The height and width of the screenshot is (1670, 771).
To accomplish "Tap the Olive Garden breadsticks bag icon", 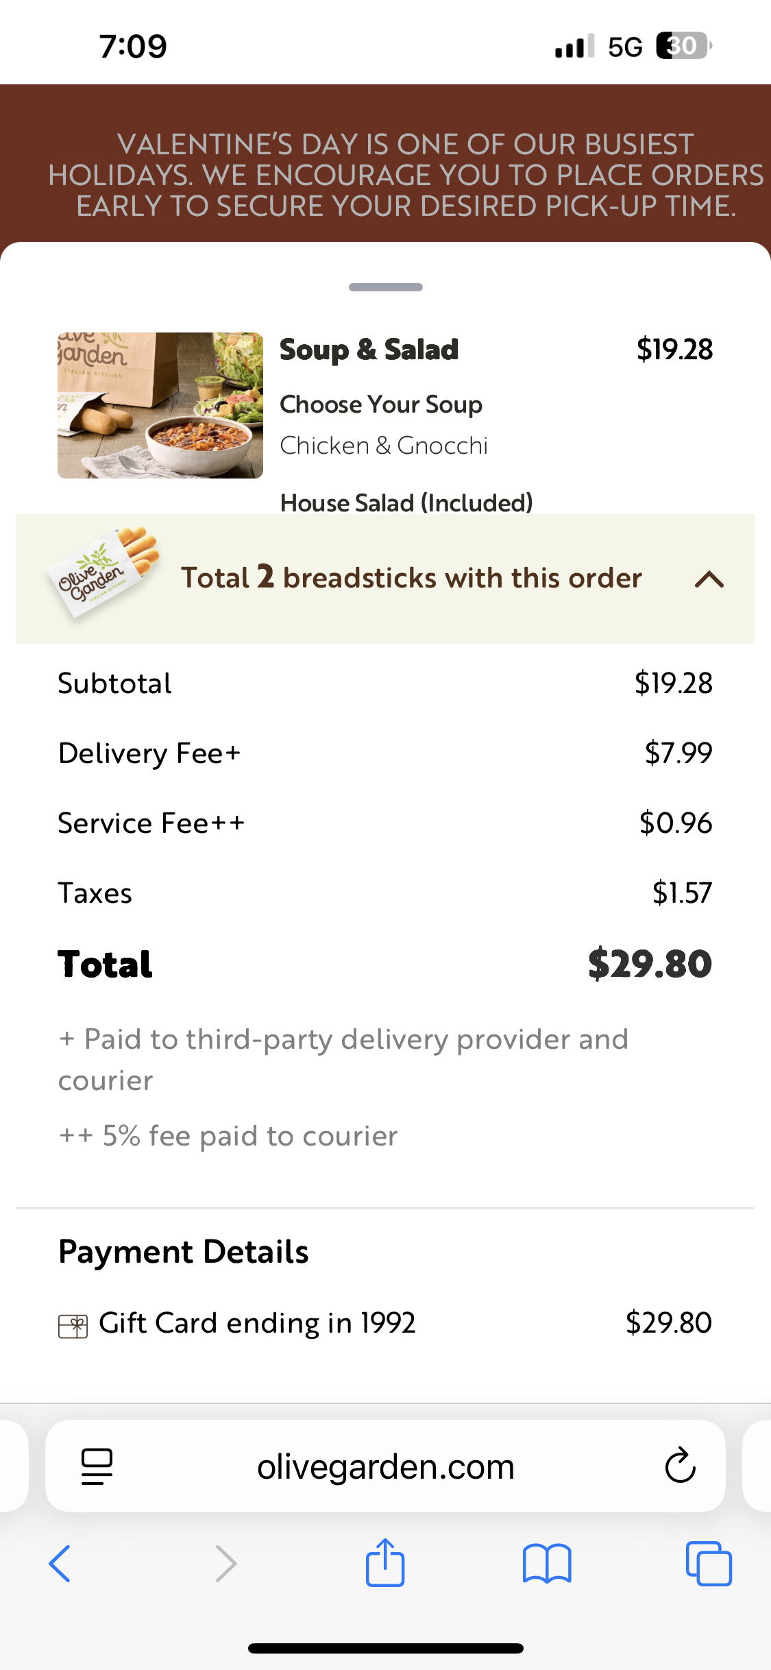I will (103, 573).
